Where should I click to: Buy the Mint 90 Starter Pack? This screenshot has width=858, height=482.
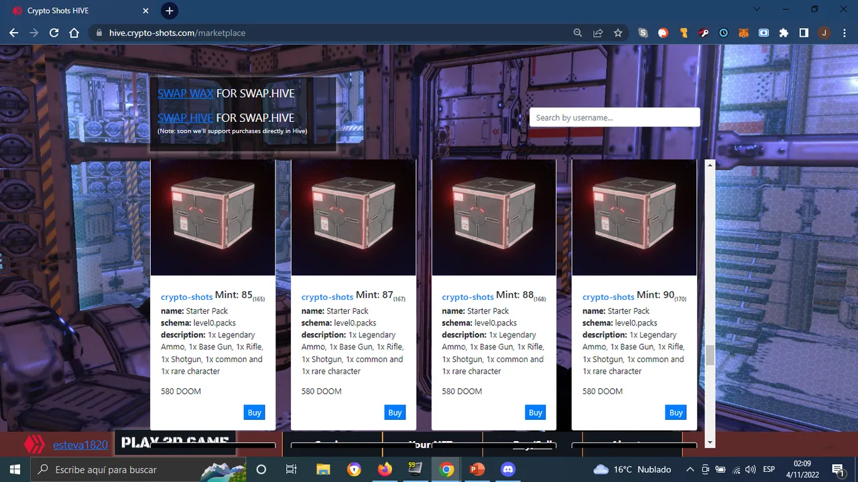[676, 412]
